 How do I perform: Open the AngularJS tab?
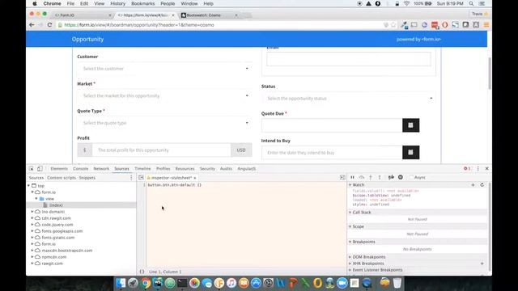click(x=246, y=169)
